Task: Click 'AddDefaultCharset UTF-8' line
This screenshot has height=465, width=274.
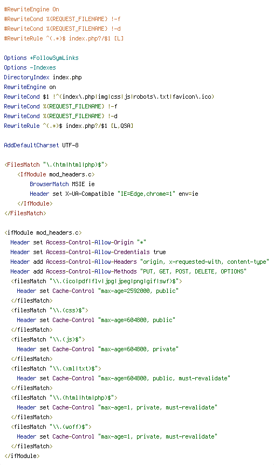Action: pyautogui.click(x=41, y=145)
